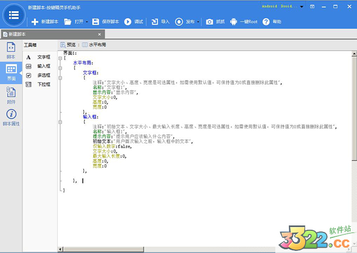The image size is (357, 253).
Task: Select the 新建脚本 document tab
Action: click(x=17, y=34)
